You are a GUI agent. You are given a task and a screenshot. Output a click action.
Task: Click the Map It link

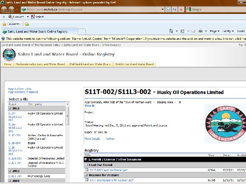[90, 106]
